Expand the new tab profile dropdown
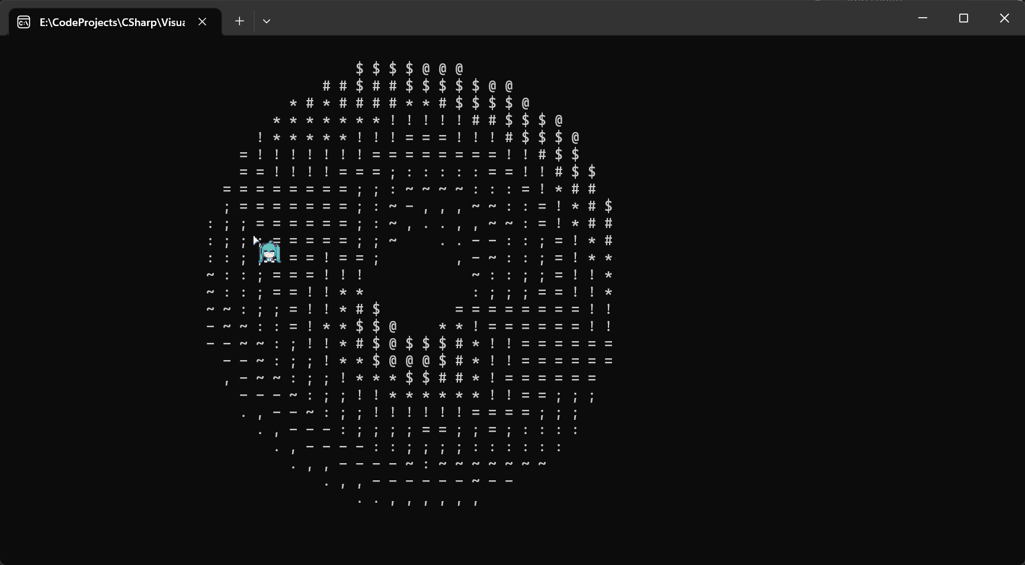 pos(267,21)
